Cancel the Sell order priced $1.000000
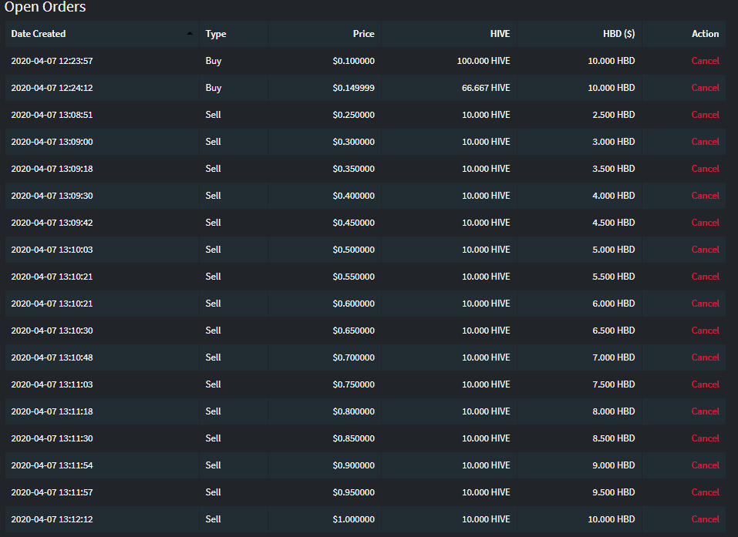 point(705,519)
